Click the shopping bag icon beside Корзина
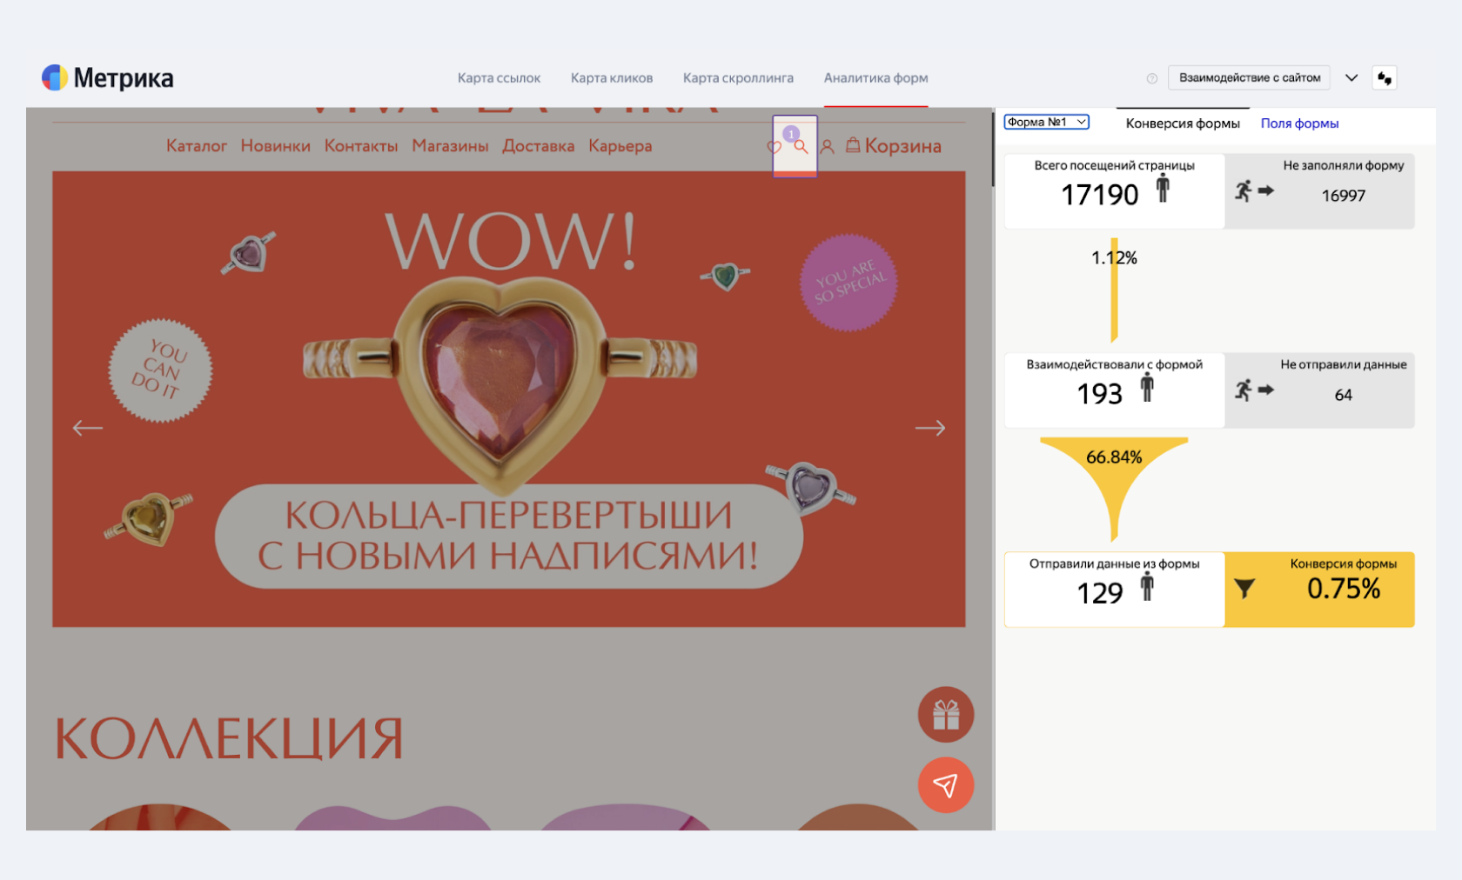Image resolution: width=1462 pixels, height=880 pixels. (x=853, y=145)
